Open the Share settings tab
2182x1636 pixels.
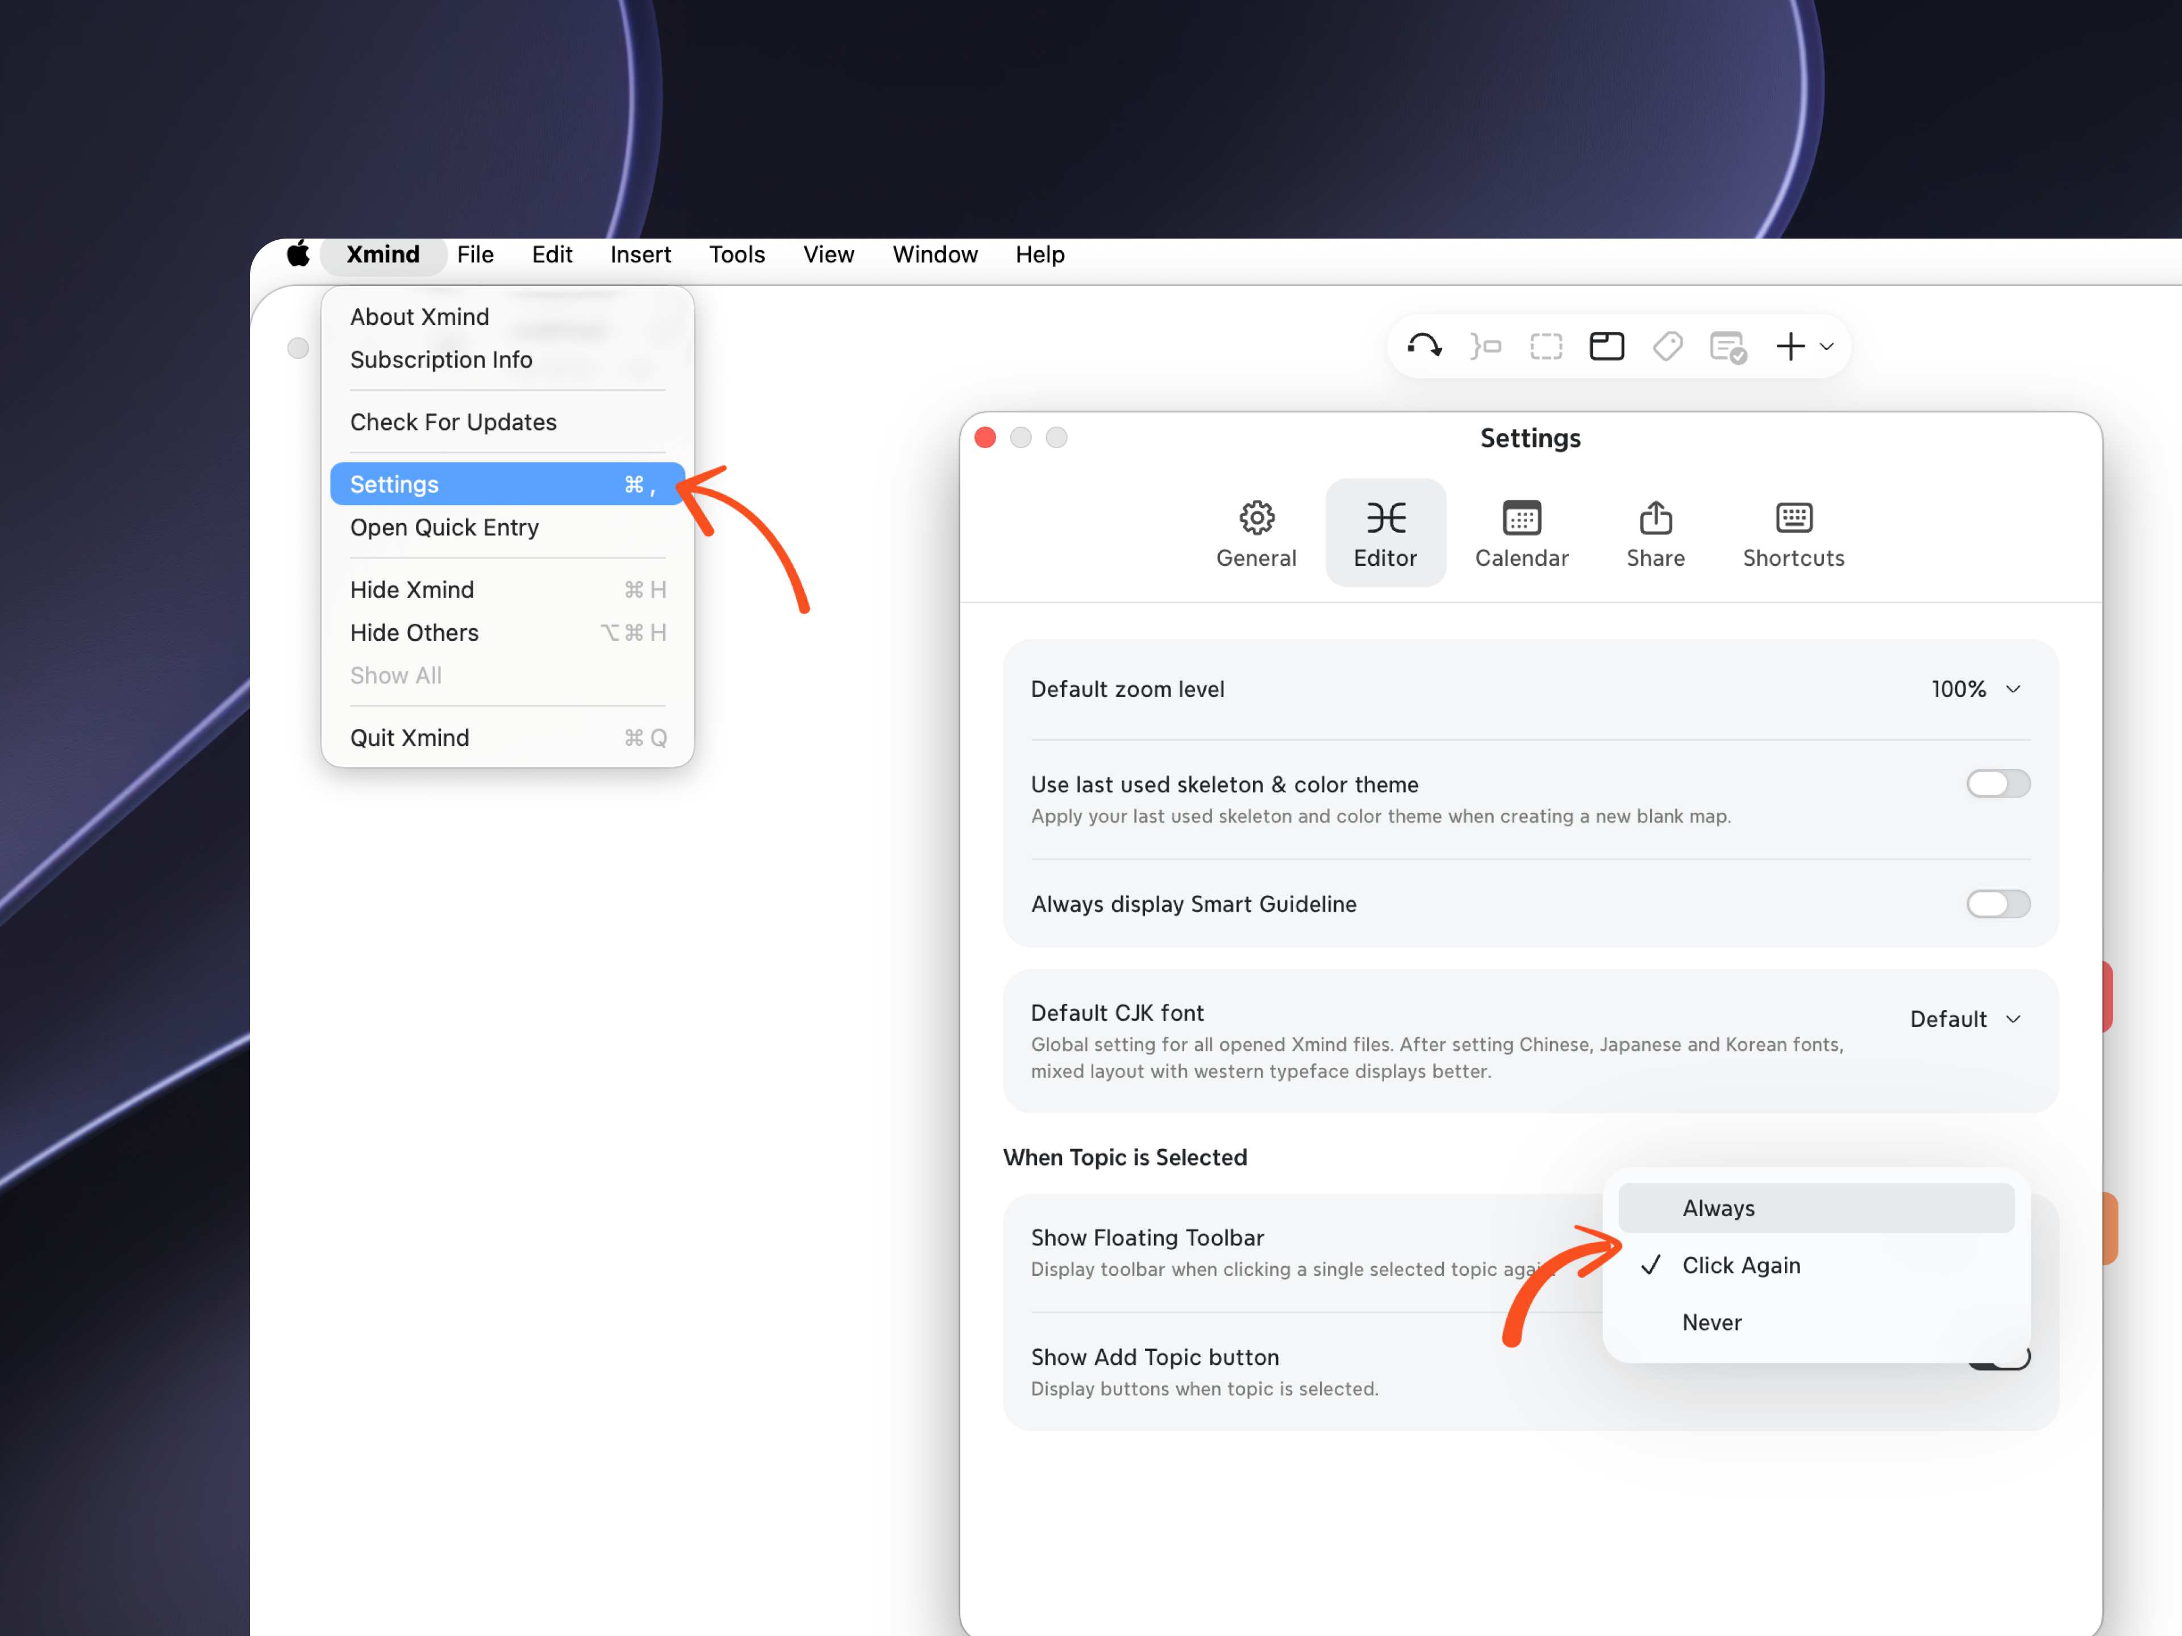(x=1655, y=533)
